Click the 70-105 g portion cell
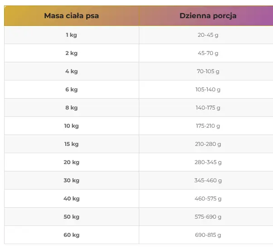 pos(208,71)
